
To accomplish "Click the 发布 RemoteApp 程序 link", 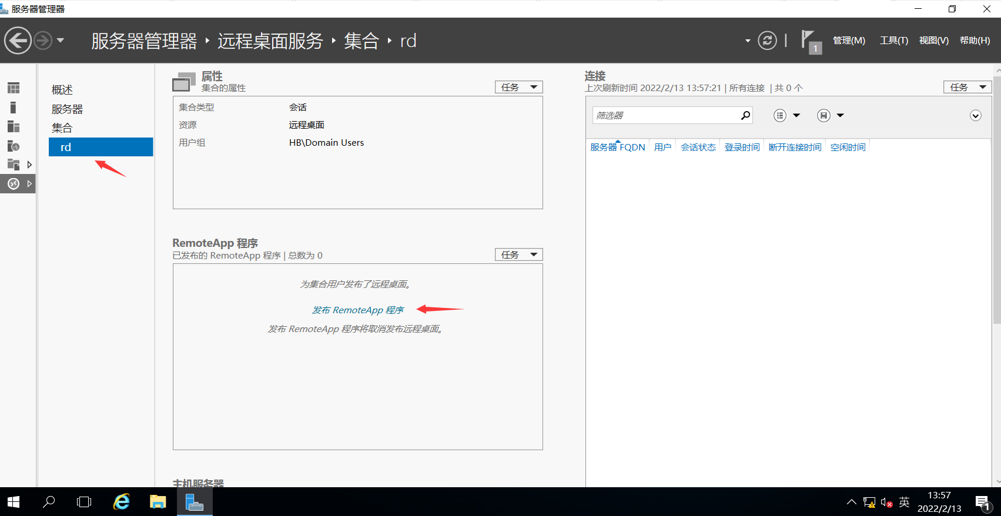I will 358,310.
